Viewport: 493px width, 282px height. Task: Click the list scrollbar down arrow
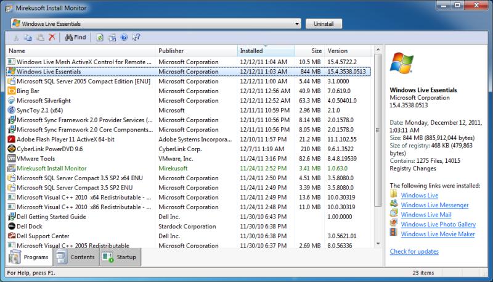(378, 244)
